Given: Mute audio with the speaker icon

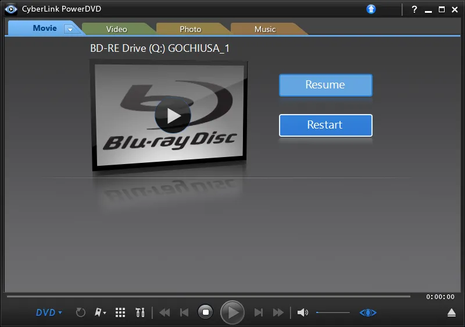Looking at the screenshot, I should [x=302, y=312].
